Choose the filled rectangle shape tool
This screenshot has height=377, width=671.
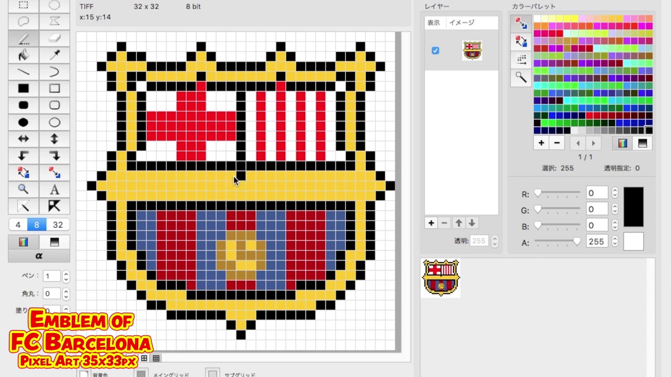(23, 88)
